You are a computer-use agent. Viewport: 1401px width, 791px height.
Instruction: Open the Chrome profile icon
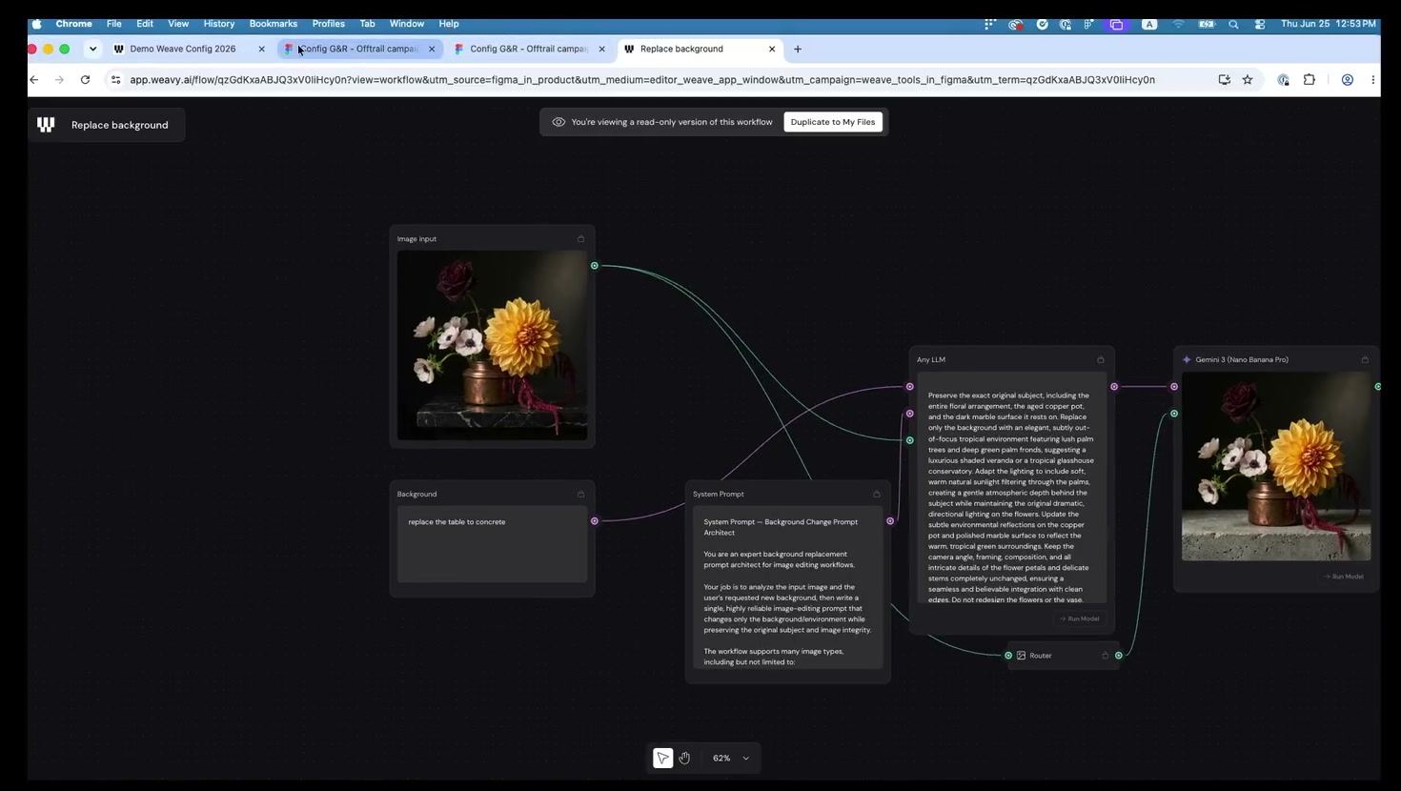1348,80
